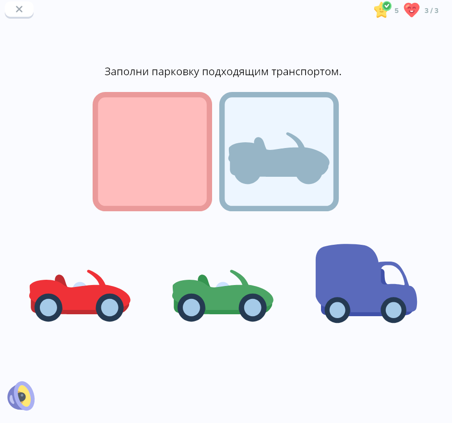Click the instruction text about parking
This screenshot has width=452, height=423.
(223, 72)
